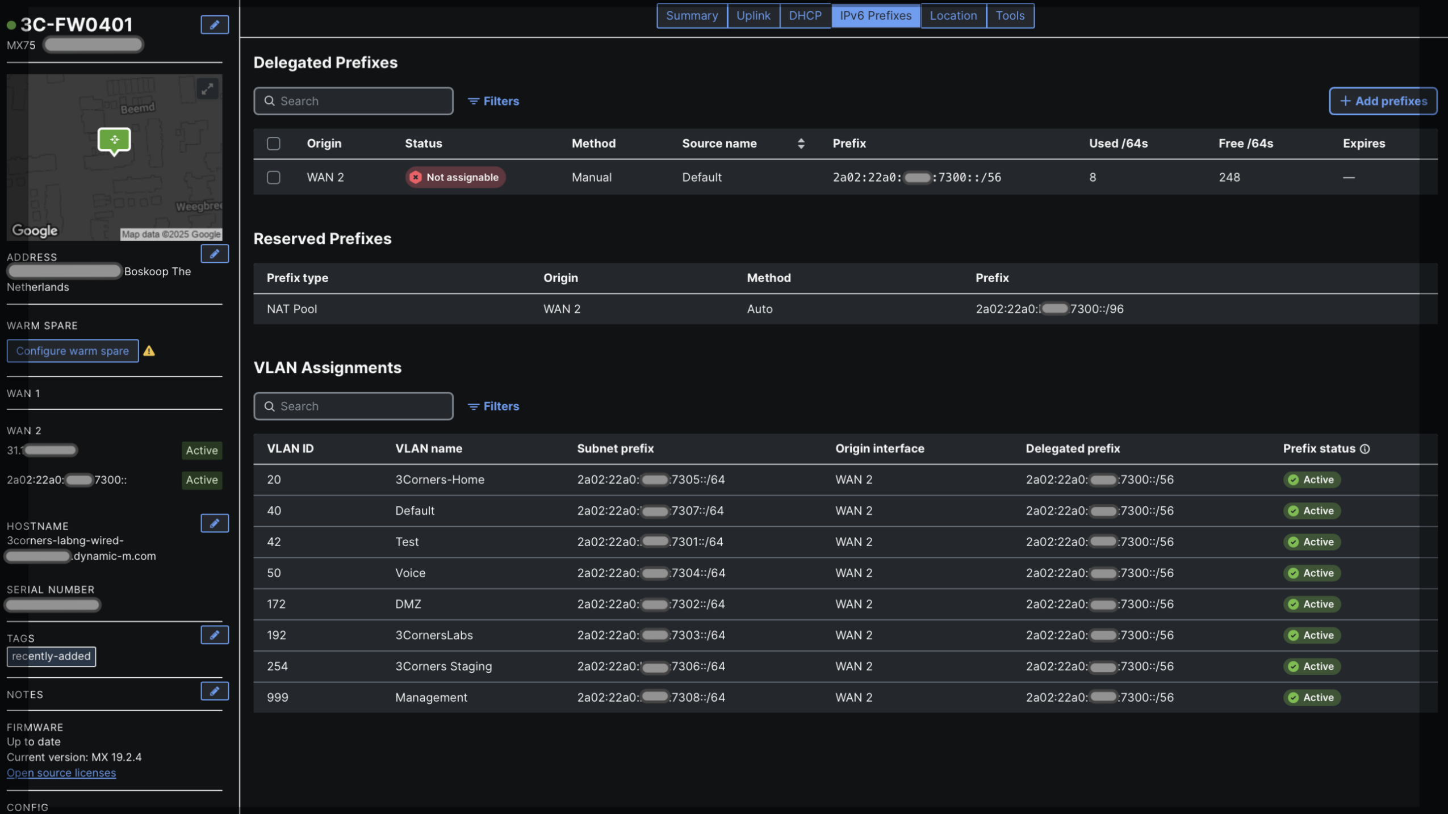Click the NAT Pool prefix type cell
The width and height of the screenshot is (1448, 814).
point(292,309)
